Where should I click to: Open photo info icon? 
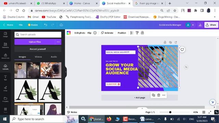click(95, 33)
